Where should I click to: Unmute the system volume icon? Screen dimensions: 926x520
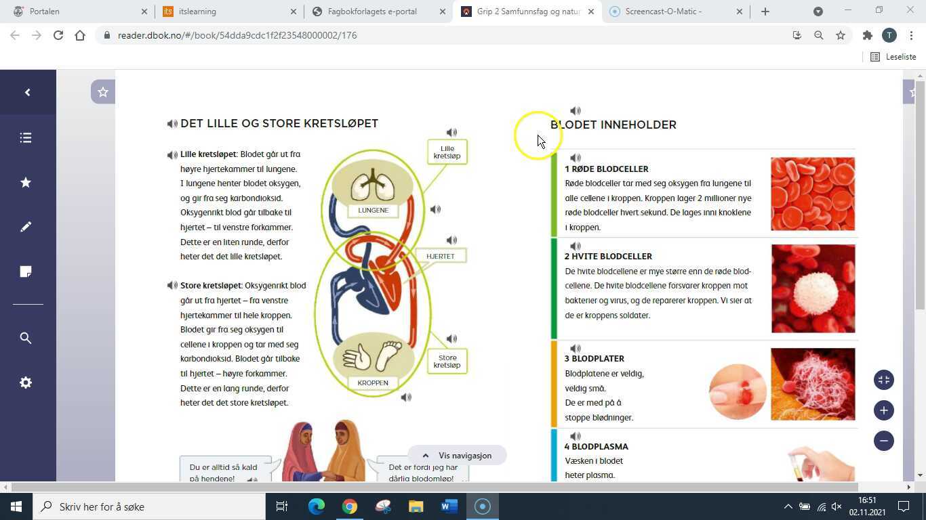pyautogui.click(x=837, y=506)
